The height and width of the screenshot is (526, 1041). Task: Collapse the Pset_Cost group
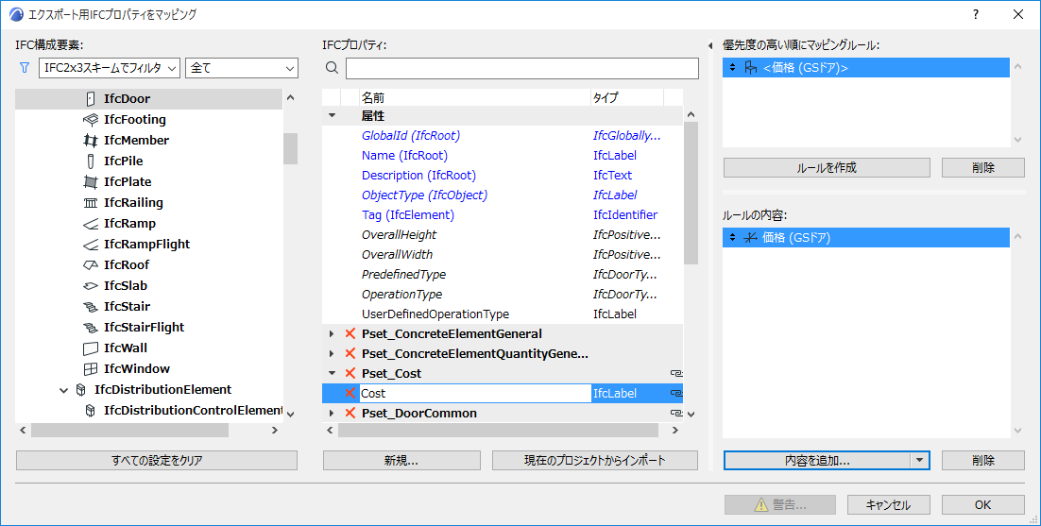click(333, 373)
